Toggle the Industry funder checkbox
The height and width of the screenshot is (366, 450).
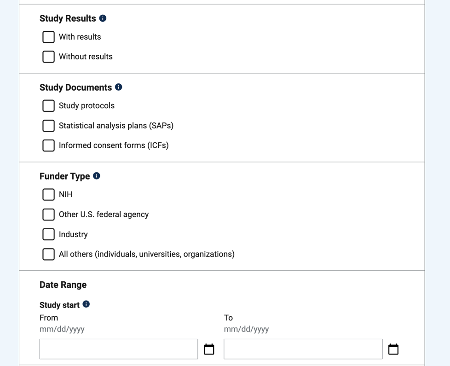(48, 234)
